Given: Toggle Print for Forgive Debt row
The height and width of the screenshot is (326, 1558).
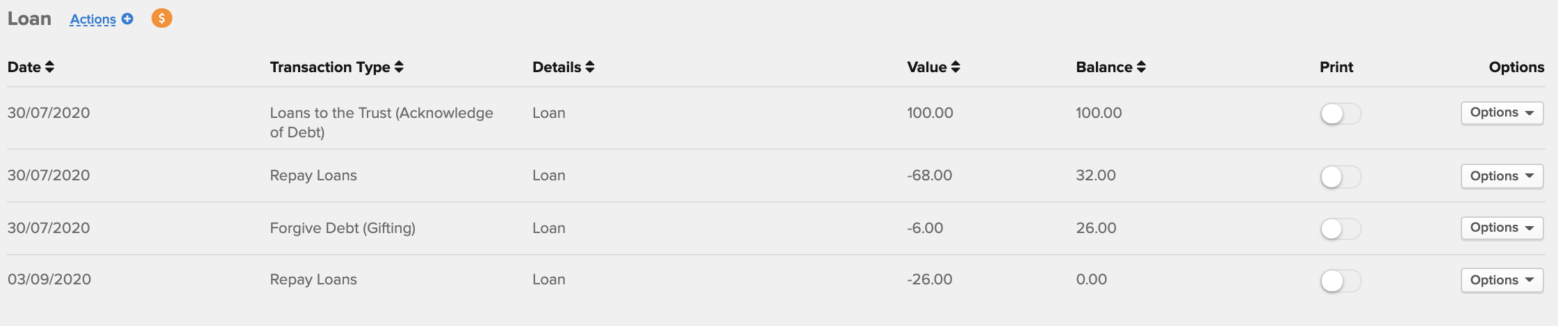Looking at the screenshot, I should 1340,228.
